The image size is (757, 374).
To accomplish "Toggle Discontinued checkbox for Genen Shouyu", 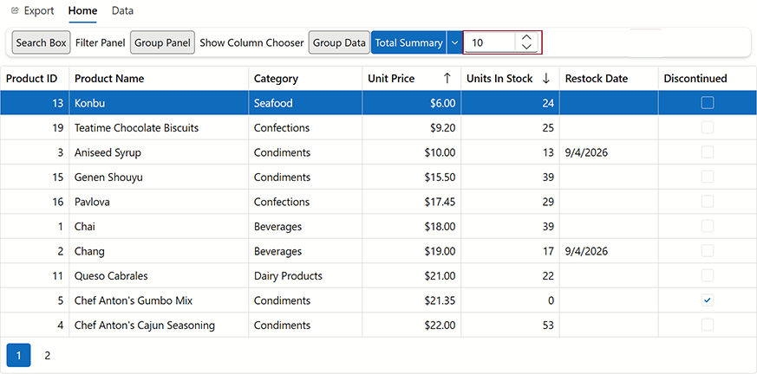I will [x=708, y=177].
